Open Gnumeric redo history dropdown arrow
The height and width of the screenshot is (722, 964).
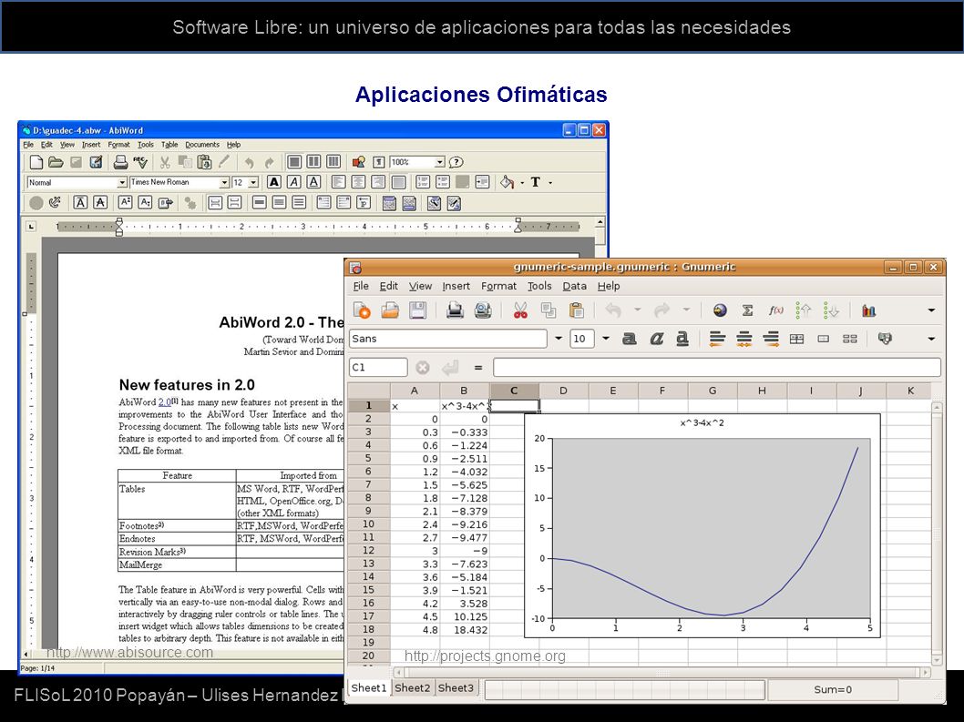pyautogui.click(x=686, y=310)
